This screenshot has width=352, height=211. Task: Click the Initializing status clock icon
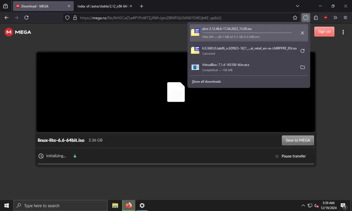coord(41,156)
